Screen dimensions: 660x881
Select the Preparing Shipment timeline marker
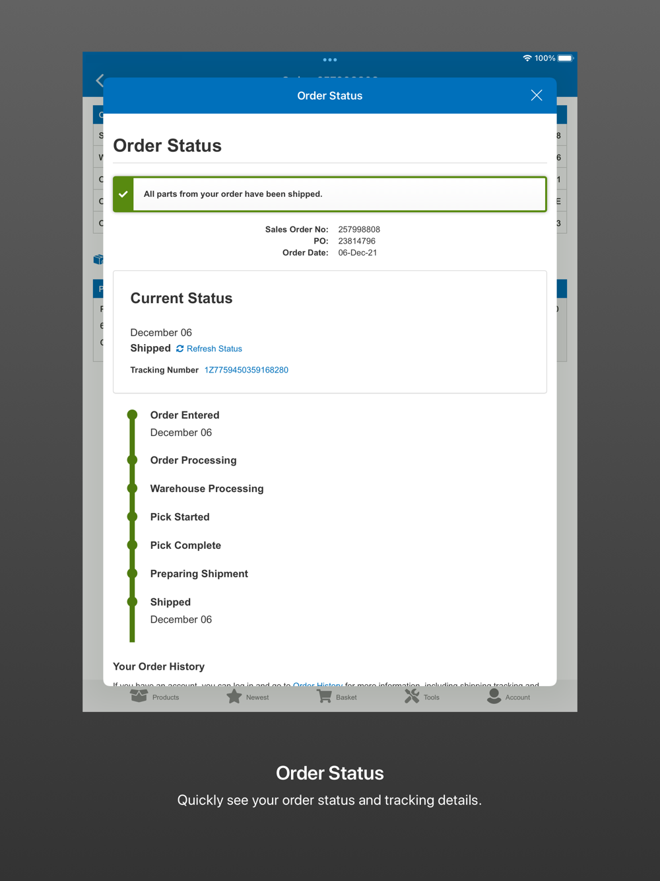132,574
